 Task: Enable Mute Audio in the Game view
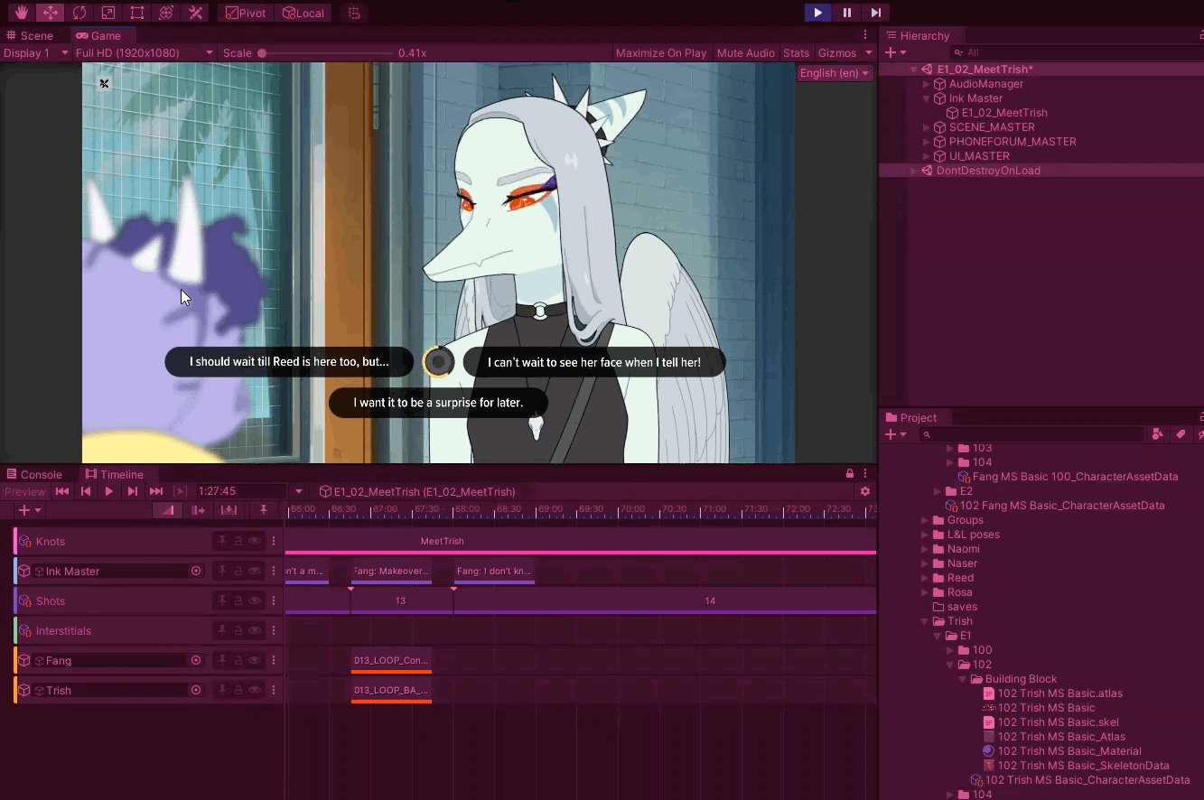[x=745, y=52]
